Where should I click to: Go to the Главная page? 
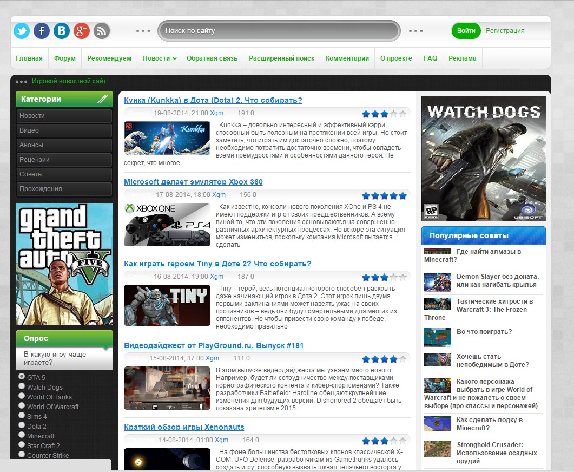(29, 58)
